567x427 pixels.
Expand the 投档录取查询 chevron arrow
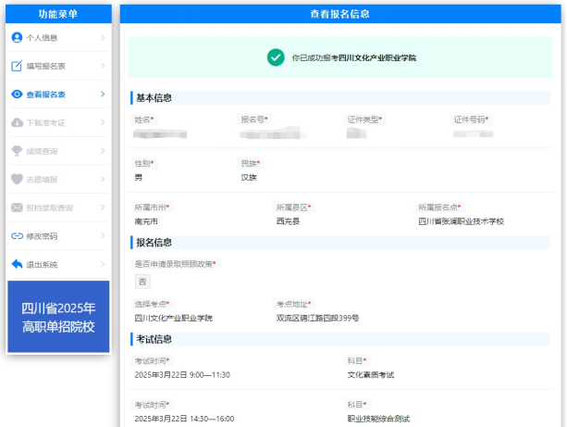tap(103, 207)
